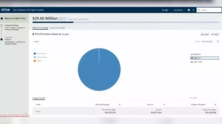Switch to How's it Funded tab
222x124 pixels.
(57, 28)
